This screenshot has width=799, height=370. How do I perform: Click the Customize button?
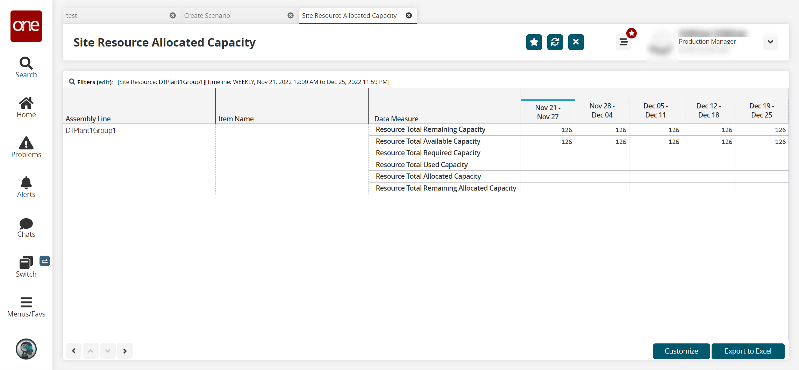tap(681, 351)
